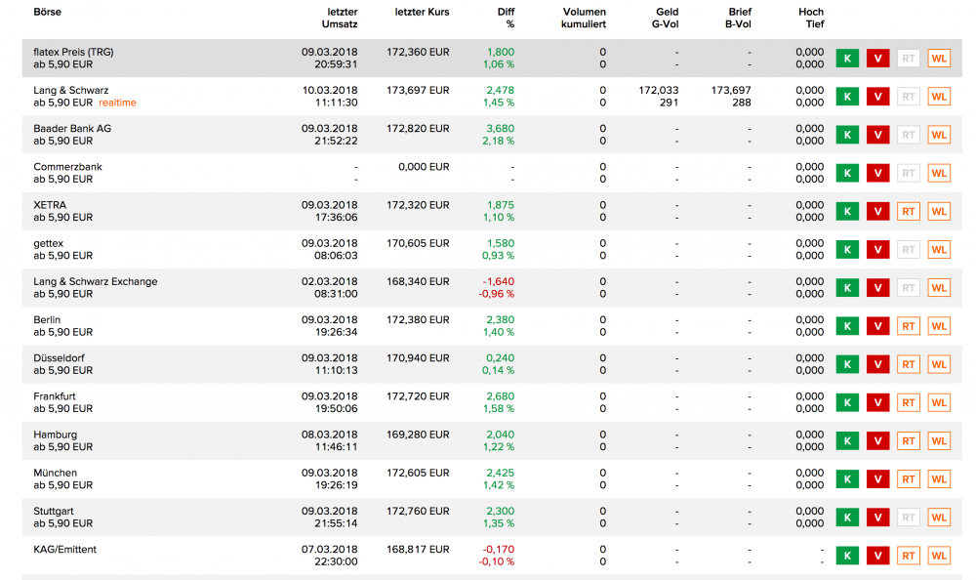This screenshot has height=580, width=976.
Task: Click the letzter Kurs column header
Action: pyautogui.click(x=422, y=12)
